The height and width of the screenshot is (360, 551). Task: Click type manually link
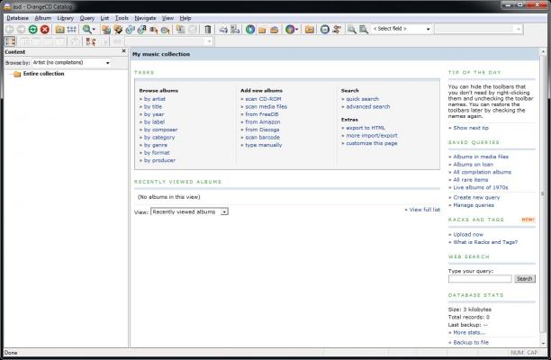[x=264, y=145]
